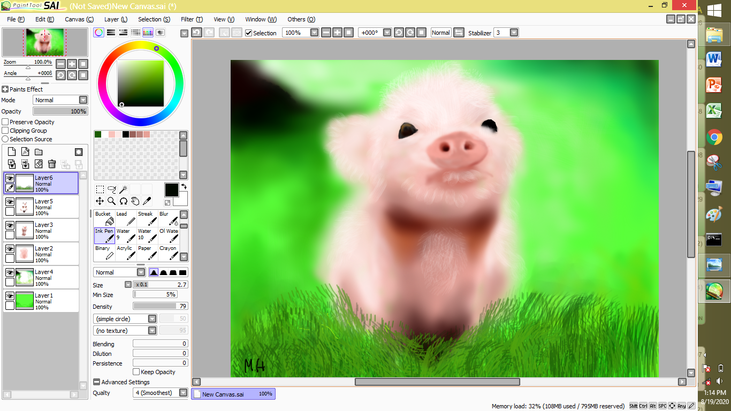Add a layer mask
Viewport: 731px width, 411px height.
(79, 152)
